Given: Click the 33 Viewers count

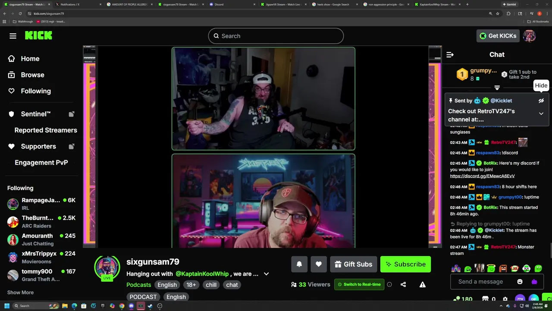Looking at the screenshot, I should [x=310, y=285].
